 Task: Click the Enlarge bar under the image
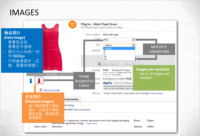[50, 74]
